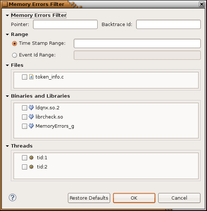This screenshot has width=207, height=211.
Task: Click the librcheck.so library icon
Action: (31, 117)
